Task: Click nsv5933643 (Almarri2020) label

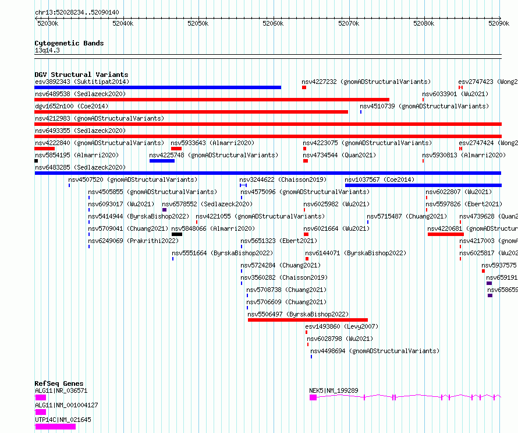Action: pyautogui.click(x=212, y=143)
